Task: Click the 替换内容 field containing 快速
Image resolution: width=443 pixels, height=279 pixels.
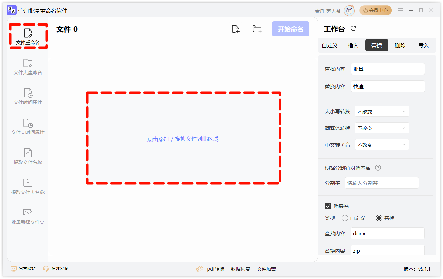Action: coord(388,86)
